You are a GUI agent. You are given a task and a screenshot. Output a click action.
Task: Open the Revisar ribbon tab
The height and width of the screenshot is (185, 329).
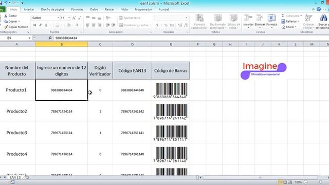coord(109,9)
